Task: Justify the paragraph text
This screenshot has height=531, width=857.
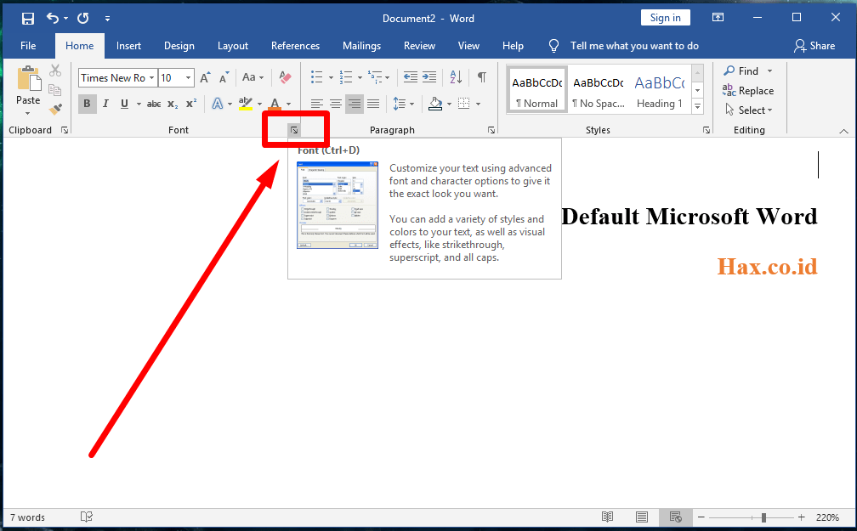Action: (x=373, y=104)
